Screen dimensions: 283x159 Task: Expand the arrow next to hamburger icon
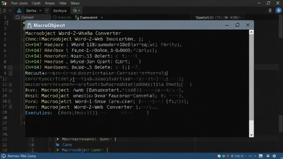[10, 11]
